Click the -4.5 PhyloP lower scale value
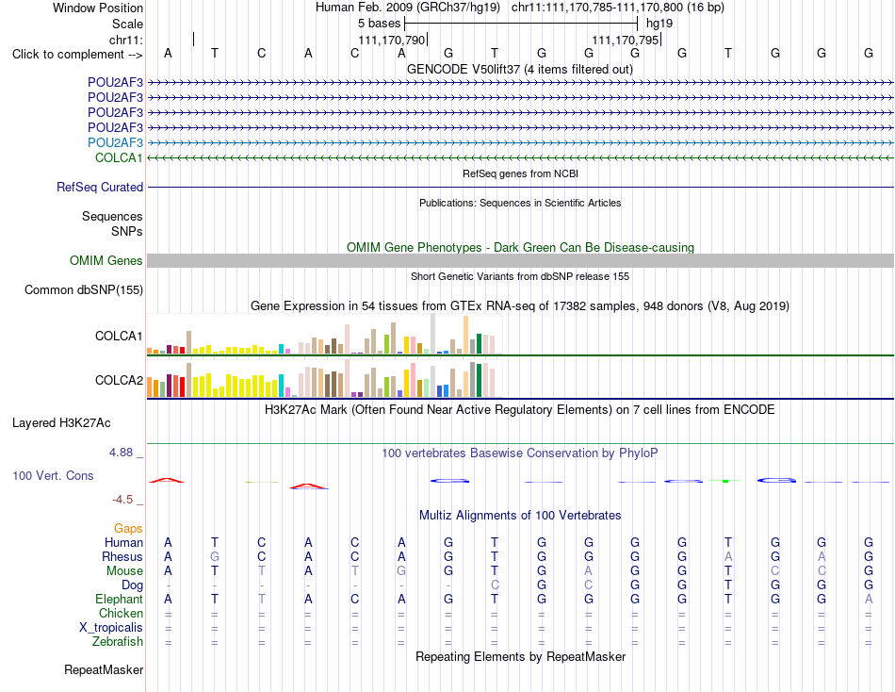The height and width of the screenshot is (692, 895). point(122,500)
